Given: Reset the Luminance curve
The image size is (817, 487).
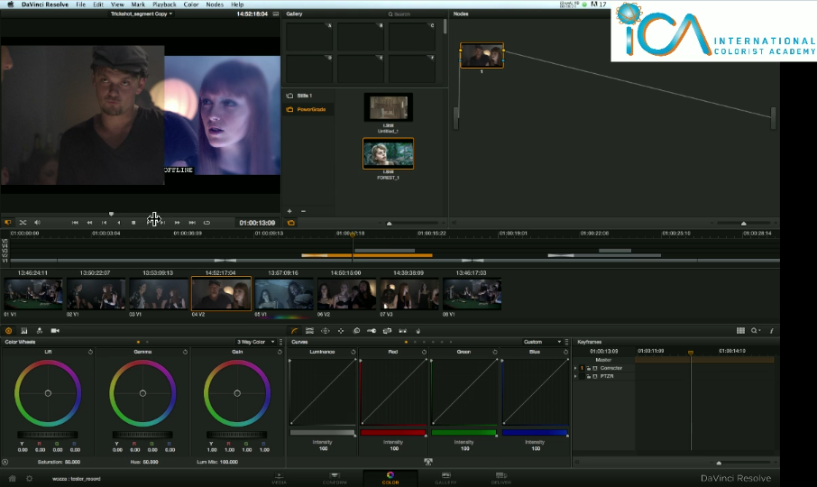Looking at the screenshot, I should point(353,352).
